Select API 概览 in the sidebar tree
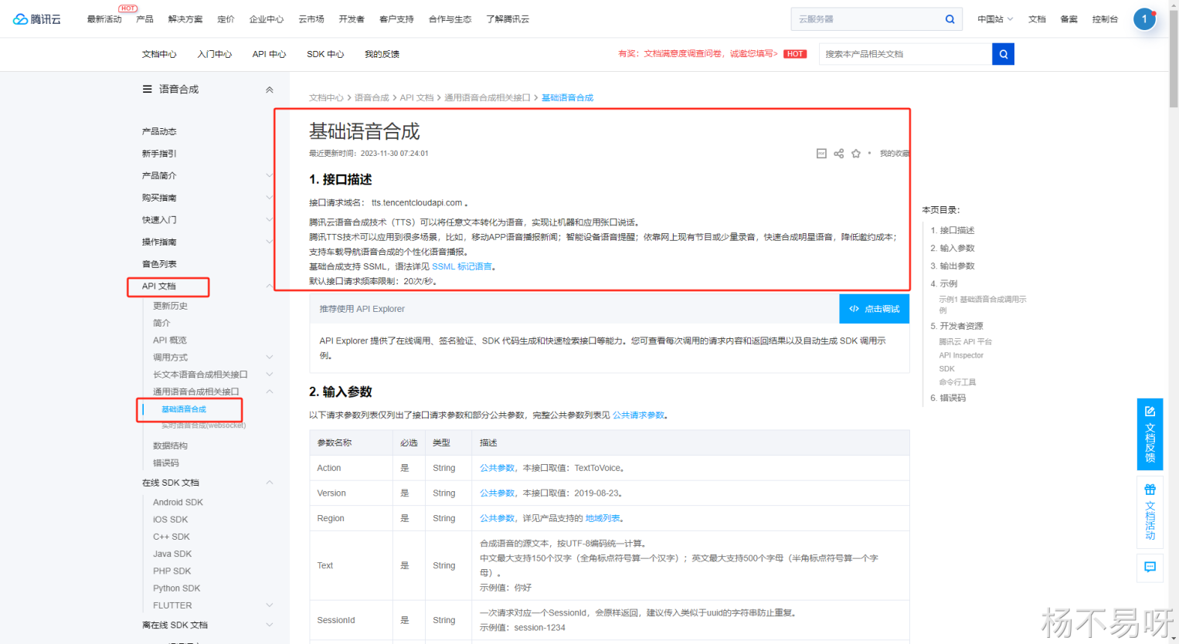The image size is (1179, 644). [x=170, y=341]
